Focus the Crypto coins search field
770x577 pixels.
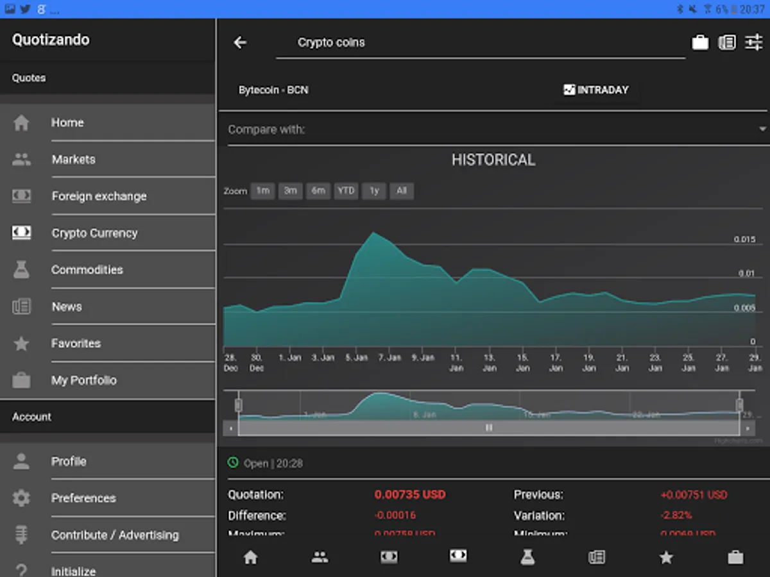[481, 43]
